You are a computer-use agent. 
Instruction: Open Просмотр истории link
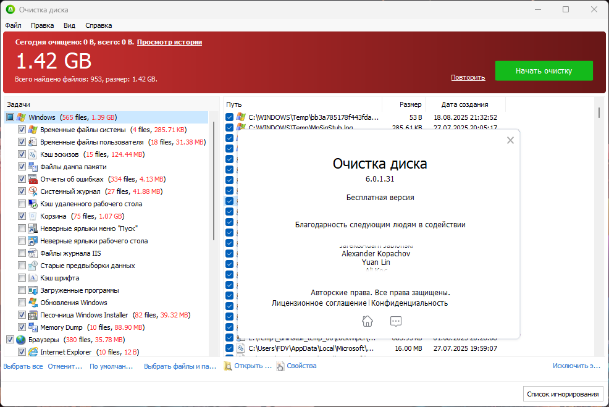(169, 42)
